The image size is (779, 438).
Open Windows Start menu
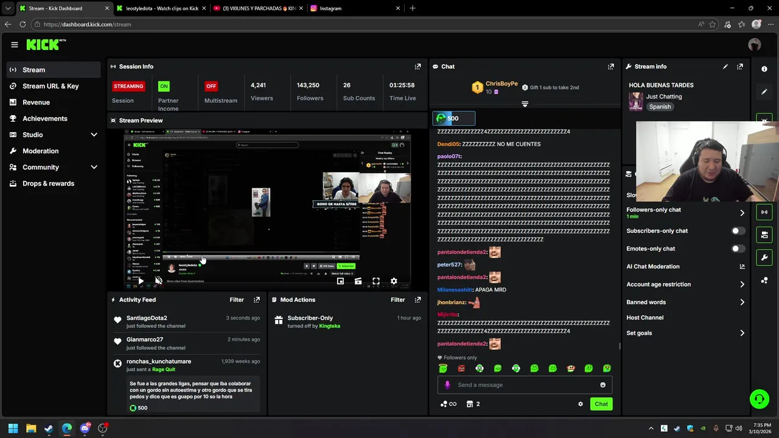click(x=13, y=428)
